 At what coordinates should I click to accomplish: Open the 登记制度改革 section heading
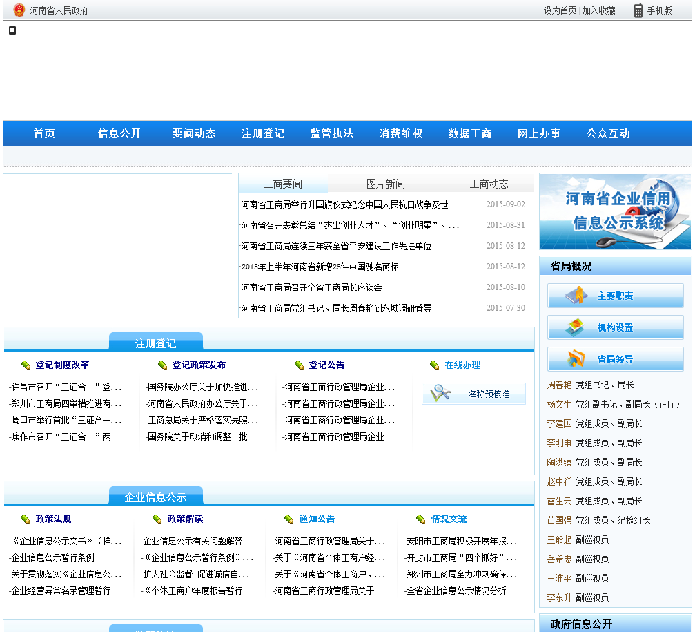(x=62, y=365)
